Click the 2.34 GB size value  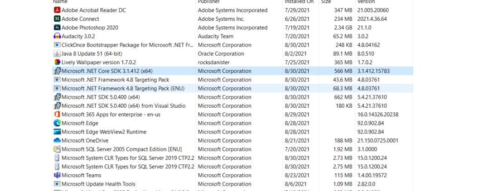click(343, 28)
